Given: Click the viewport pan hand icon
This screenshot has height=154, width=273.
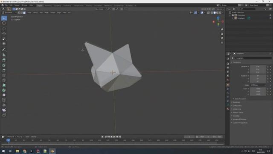Looking at the screenshot, I should [222, 34].
